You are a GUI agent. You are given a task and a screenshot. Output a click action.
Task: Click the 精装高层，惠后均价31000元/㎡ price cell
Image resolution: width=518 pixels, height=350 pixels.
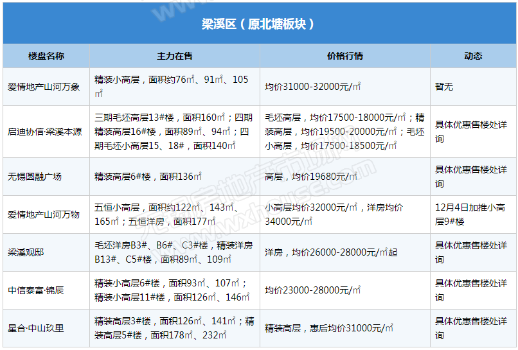pos(329,328)
